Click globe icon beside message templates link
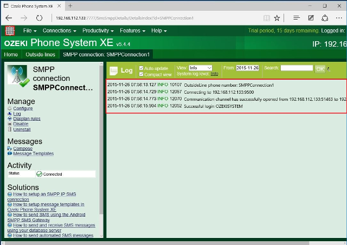Screen dimensions: 347x245 [10, 204]
